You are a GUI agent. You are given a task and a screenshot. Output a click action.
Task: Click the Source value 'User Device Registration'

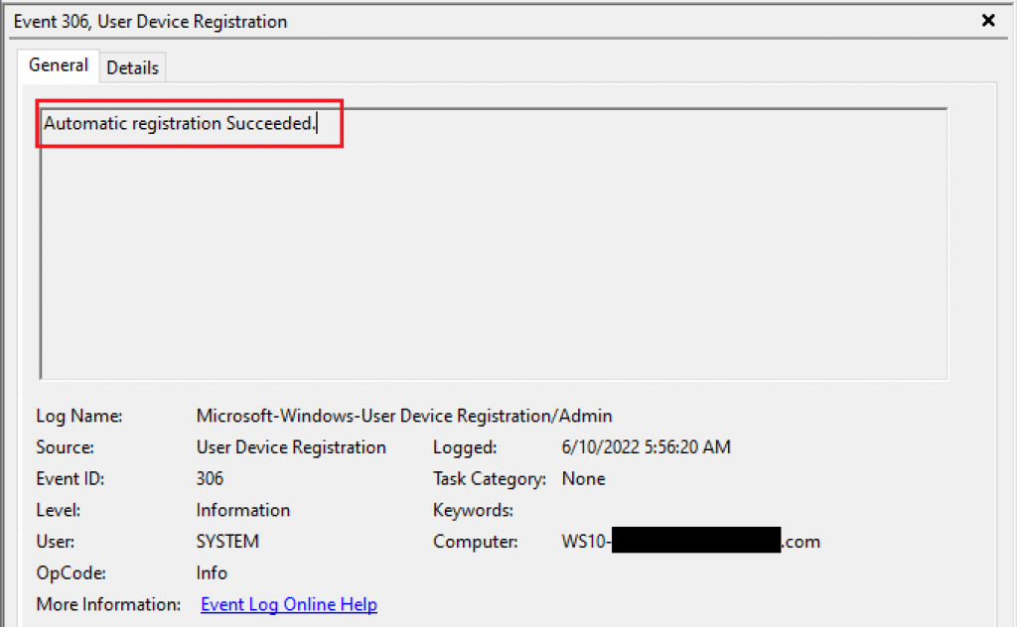291,446
